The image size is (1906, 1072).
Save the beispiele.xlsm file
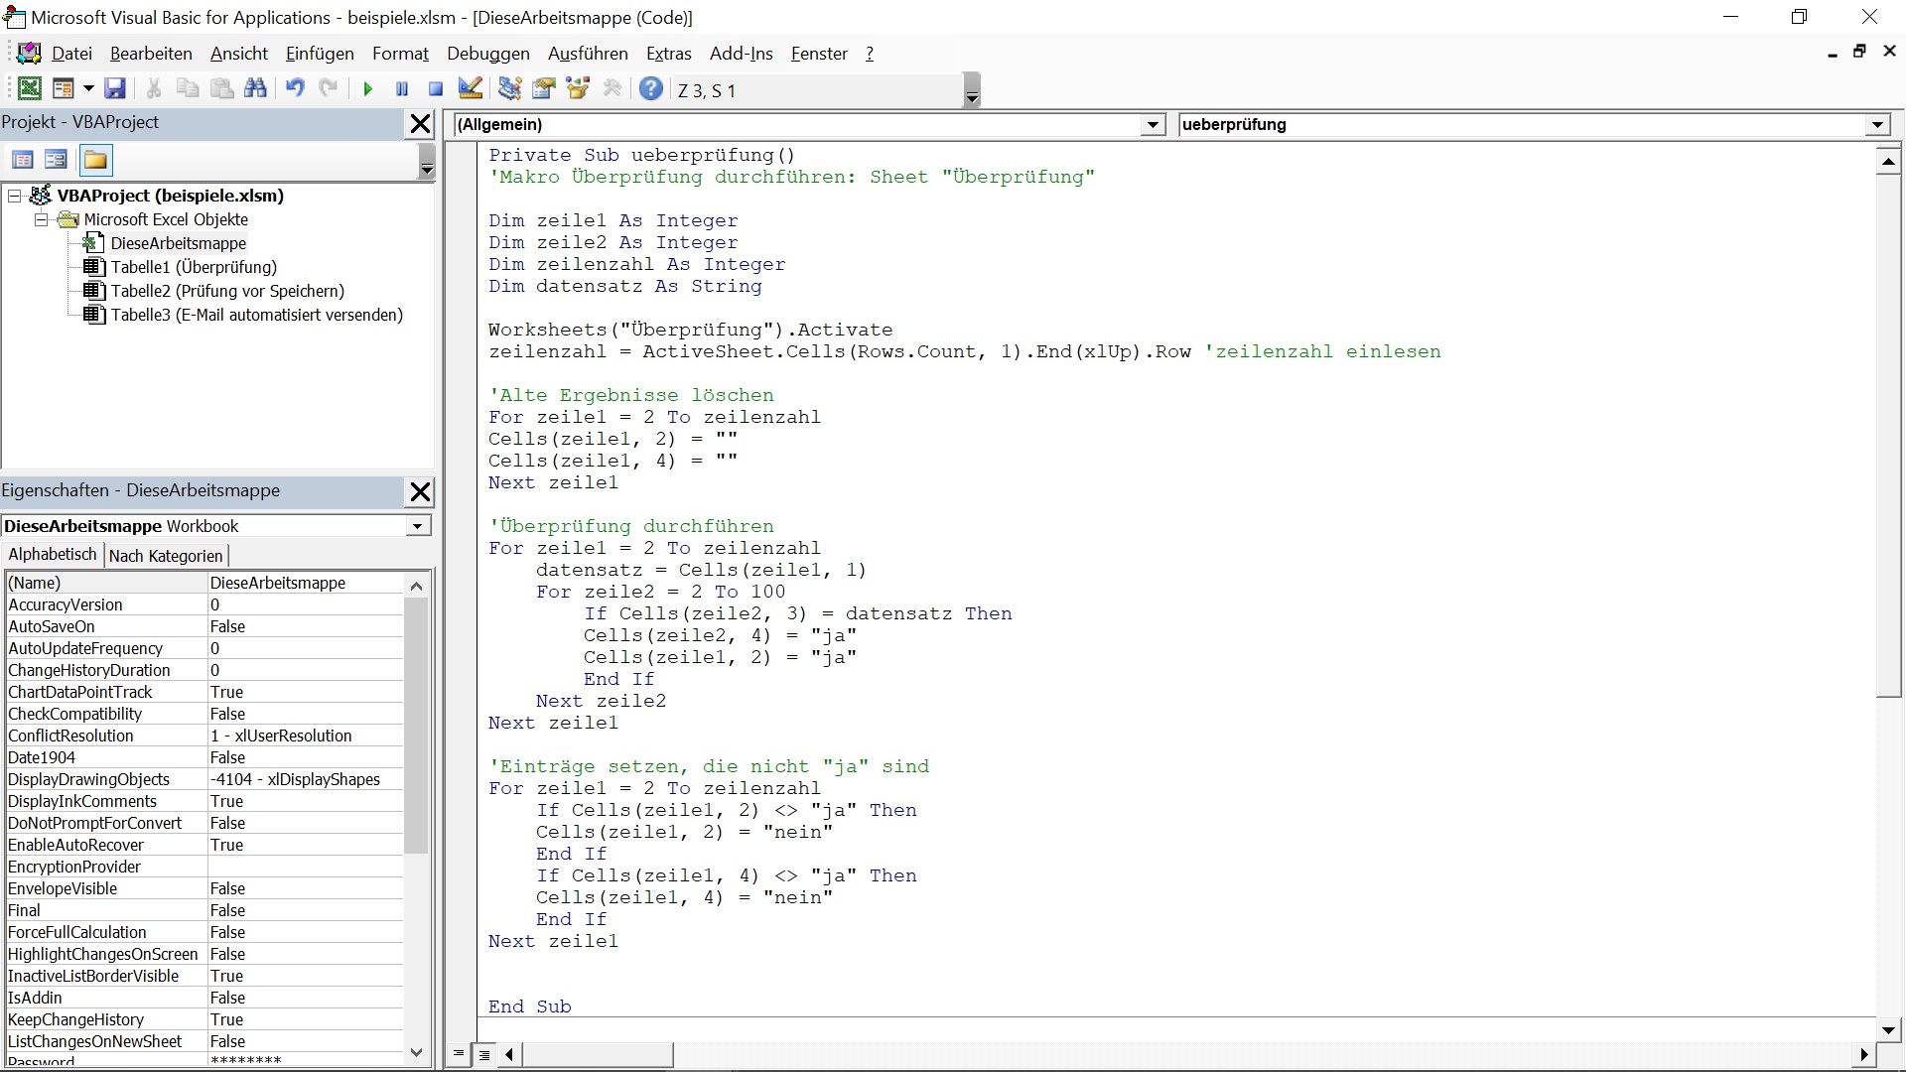(115, 89)
